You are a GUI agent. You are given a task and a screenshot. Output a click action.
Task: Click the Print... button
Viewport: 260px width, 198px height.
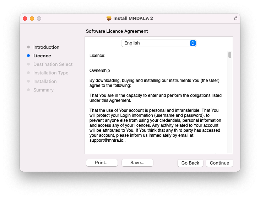(x=102, y=163)
